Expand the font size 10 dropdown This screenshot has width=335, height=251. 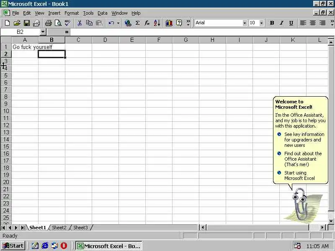coord(261,23)
